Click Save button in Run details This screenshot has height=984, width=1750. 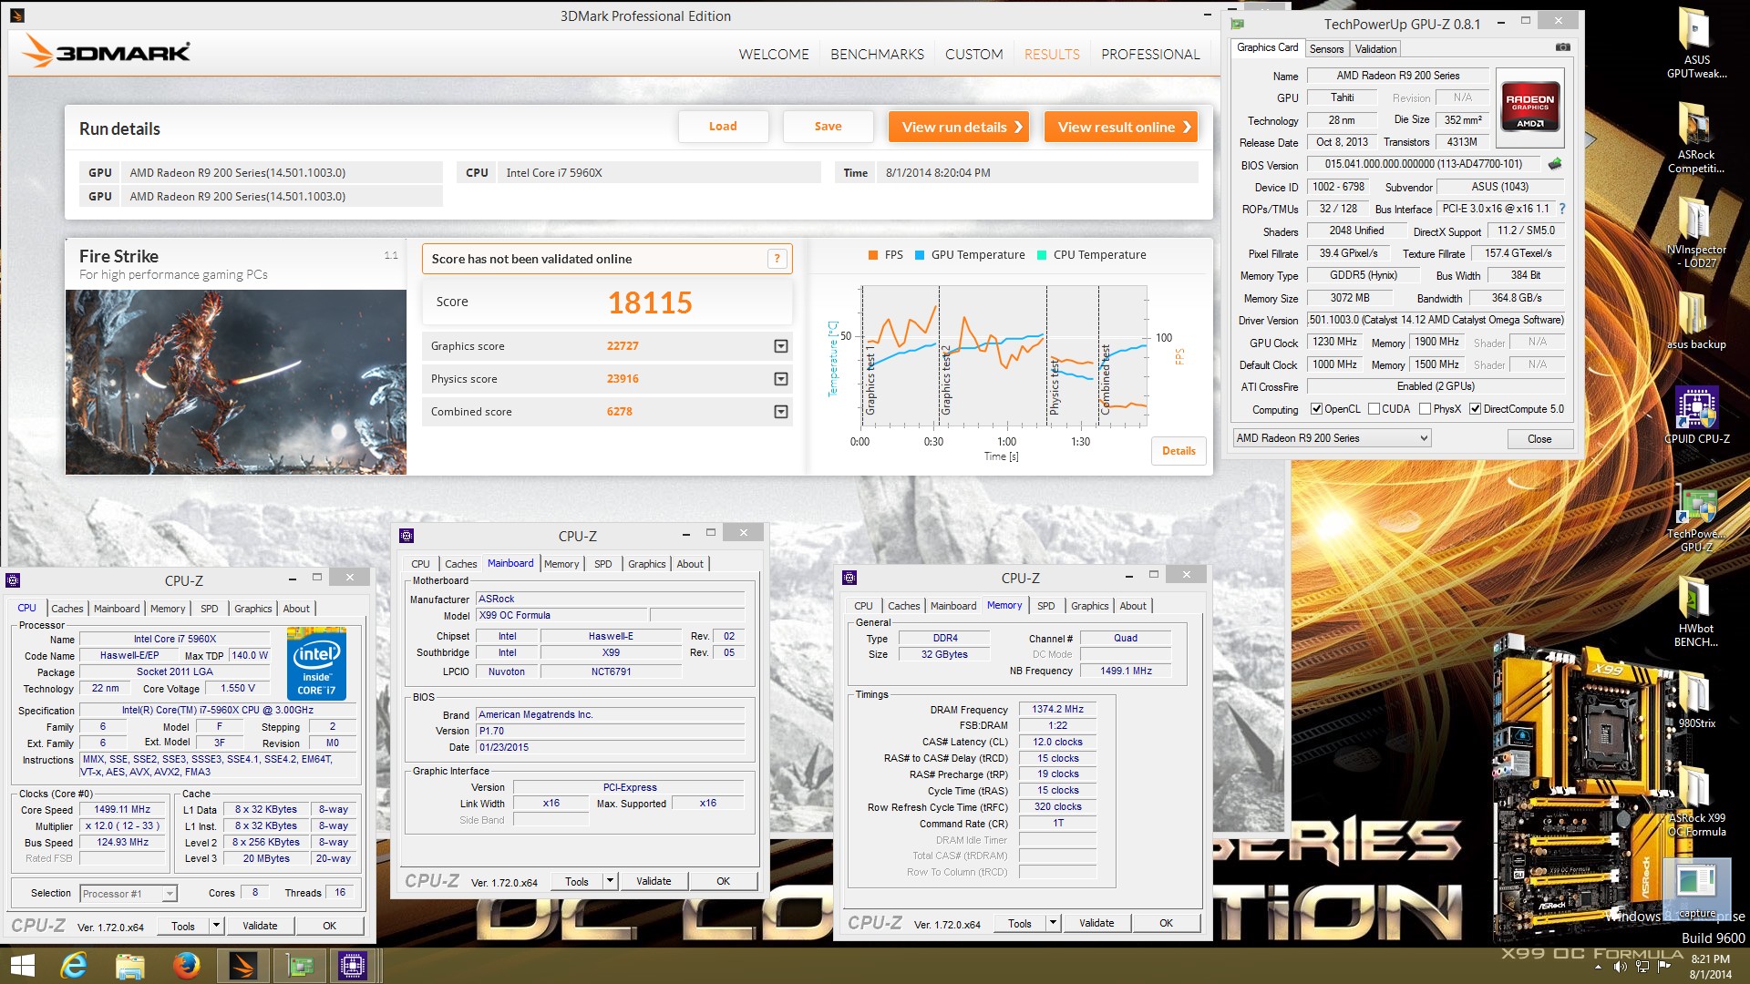click(x=828, y=127)
